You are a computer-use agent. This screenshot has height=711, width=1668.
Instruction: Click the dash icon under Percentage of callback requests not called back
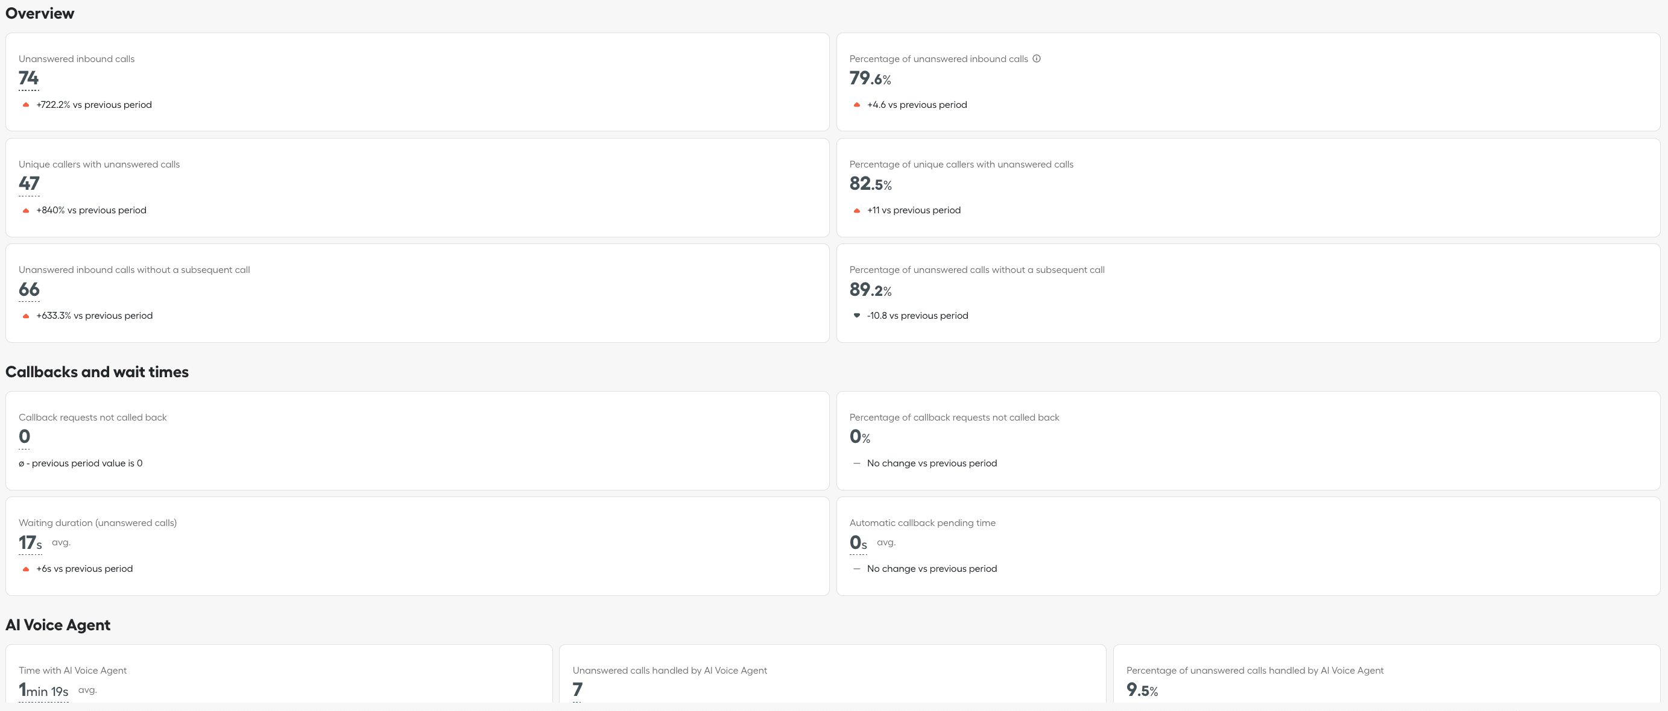click(857, 463)
